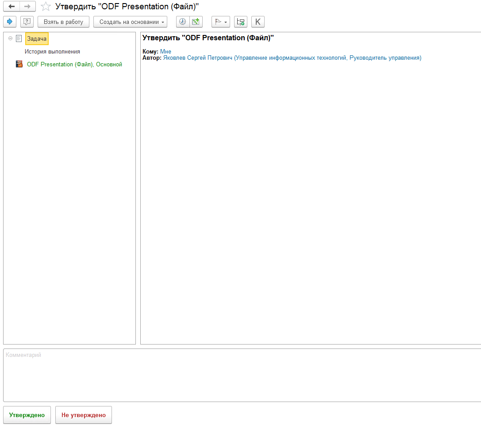Click the K toolbar button
481x429 pixels.
[x=258, y=22]
